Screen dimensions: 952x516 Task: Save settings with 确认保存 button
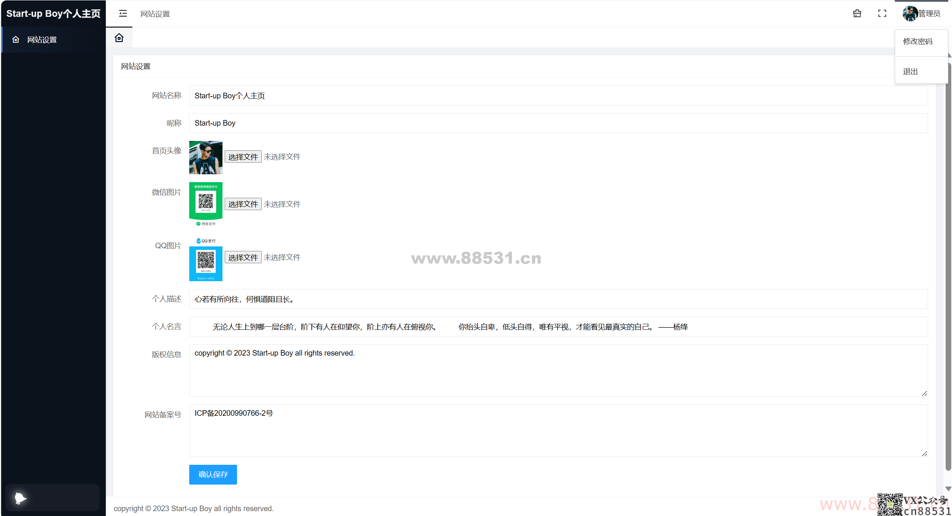[213, 474]
